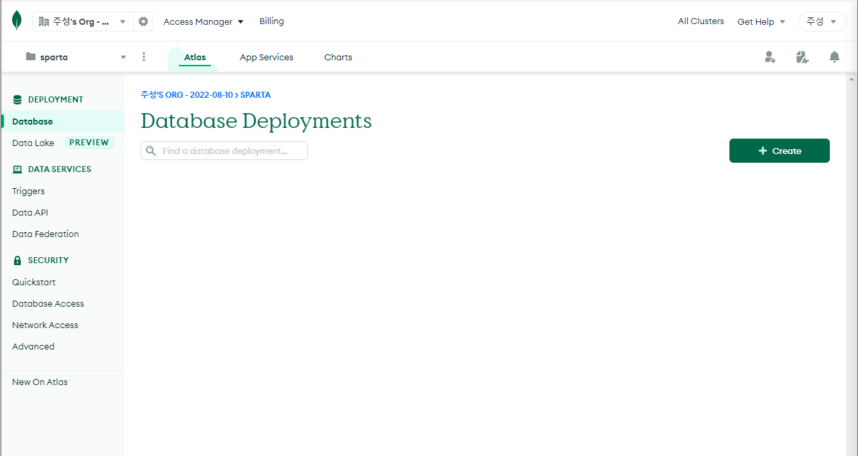Viewport: 858px width, 456px height.
Task: Open Network Access settings
Action: click(x=45, y=325)
